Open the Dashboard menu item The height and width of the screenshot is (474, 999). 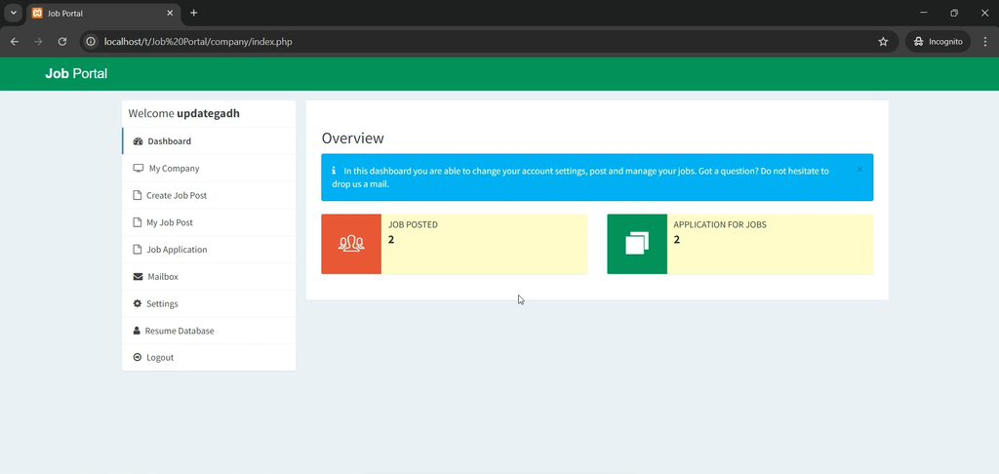(209, 141)
